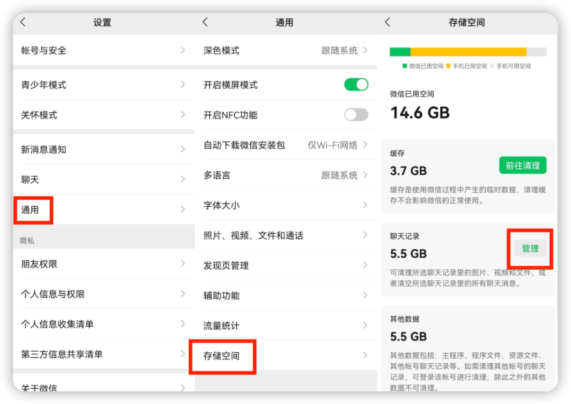
Task: Click 前往清理 cache button
Action: coord(522,166)
